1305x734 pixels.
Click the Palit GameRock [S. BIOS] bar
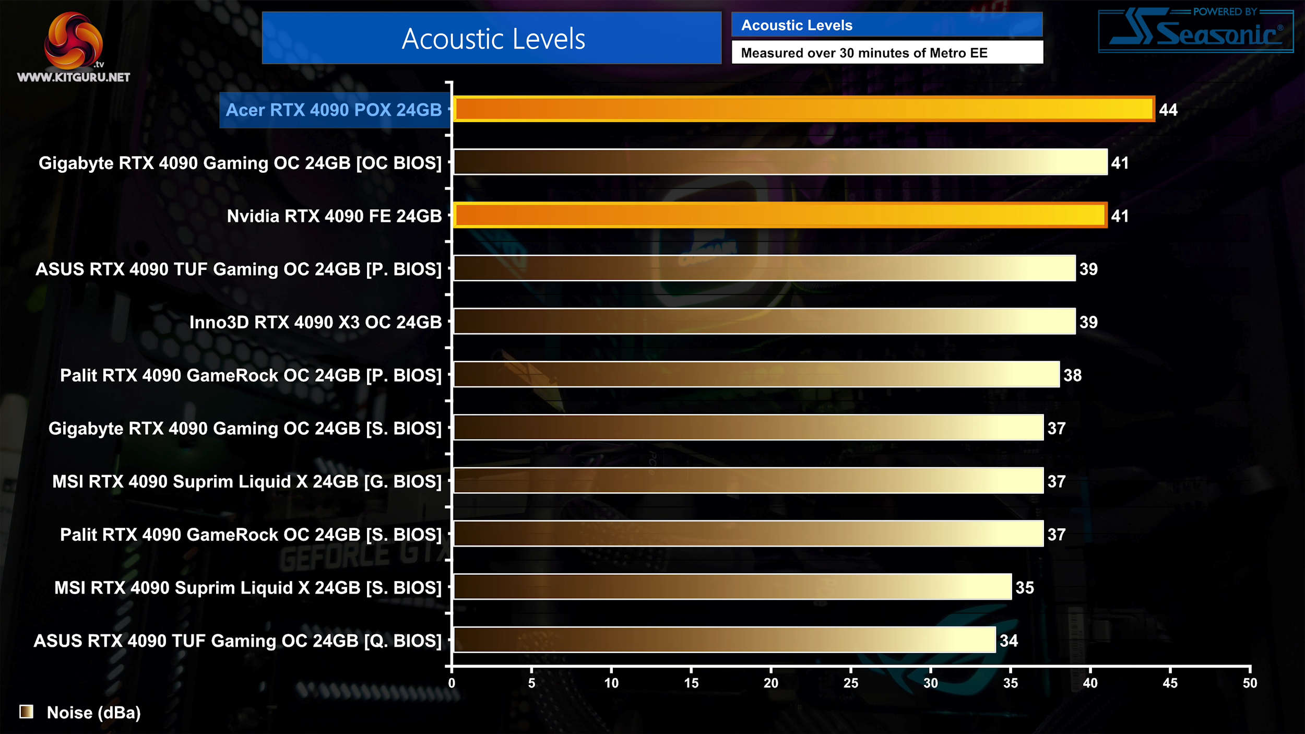748,534
